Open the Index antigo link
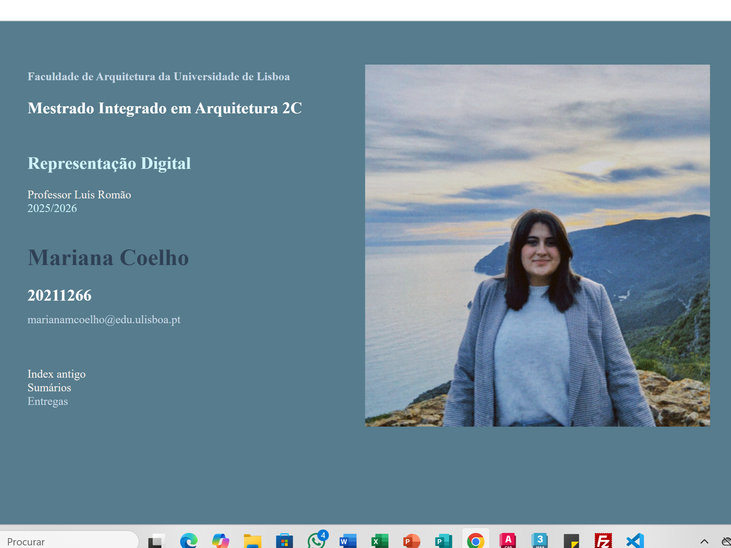Screen dimensions: 731x548 pyautogui.click(x=57, y=374)
